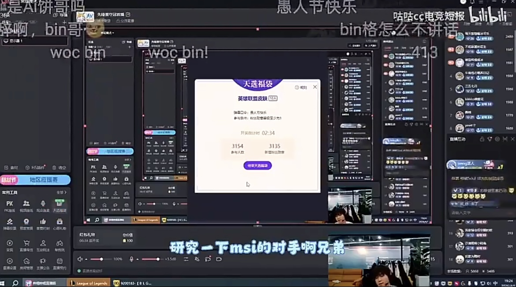This screenshot has width=516, height=287.
Task: Open League of Legends from the taskbar
Action: pos(88,283)
